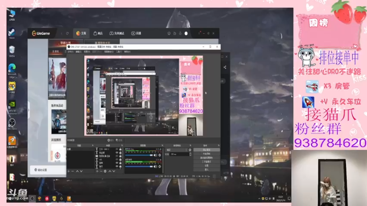Screen dimensions: 367x206
Task: Add a new scene with plus icon
Action: coord(68,171)
